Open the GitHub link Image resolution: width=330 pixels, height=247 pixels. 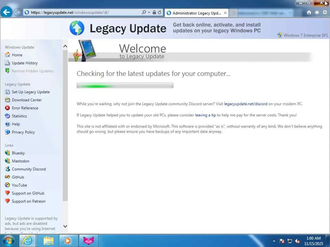pos(18,177)
